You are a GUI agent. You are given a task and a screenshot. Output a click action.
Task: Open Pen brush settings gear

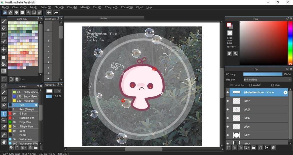[x=36, y=105]
